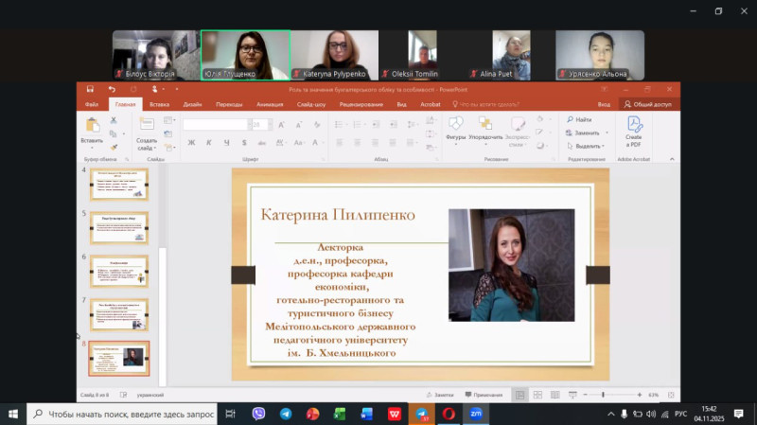Click the Вставить paste icon

[92, 126]
